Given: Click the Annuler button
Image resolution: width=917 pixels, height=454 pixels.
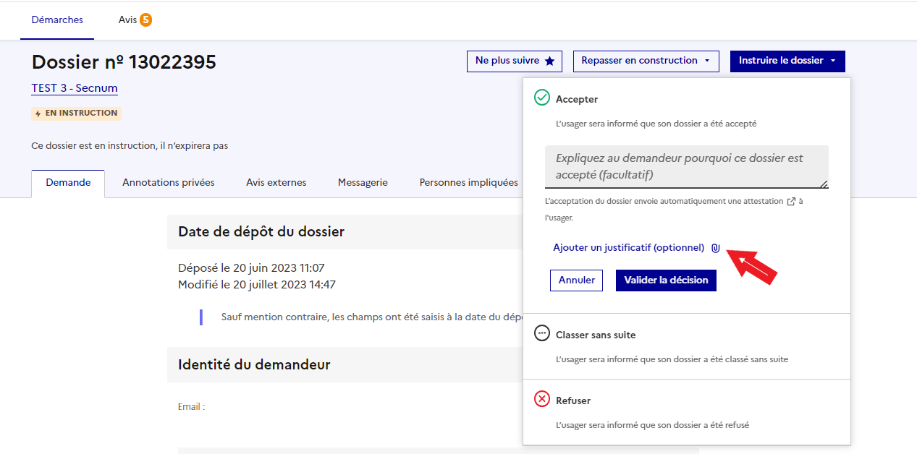Looking at the screenshot, I should pyautogui.click(x=577, y=280).
